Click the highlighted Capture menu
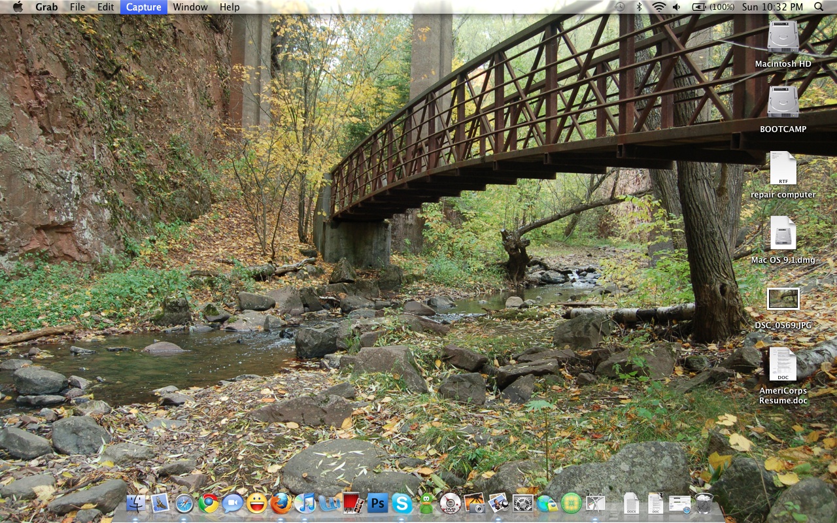837x523 pixels. pos(144,7)
